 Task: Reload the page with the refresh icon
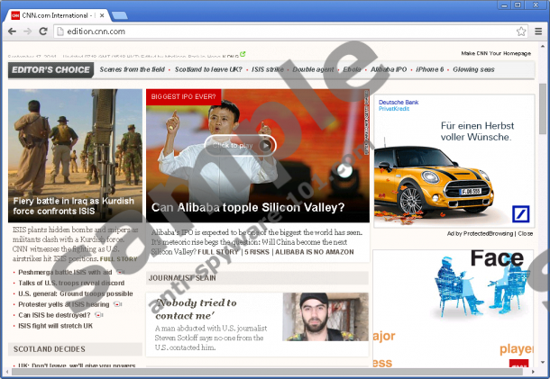click(44, 32)
